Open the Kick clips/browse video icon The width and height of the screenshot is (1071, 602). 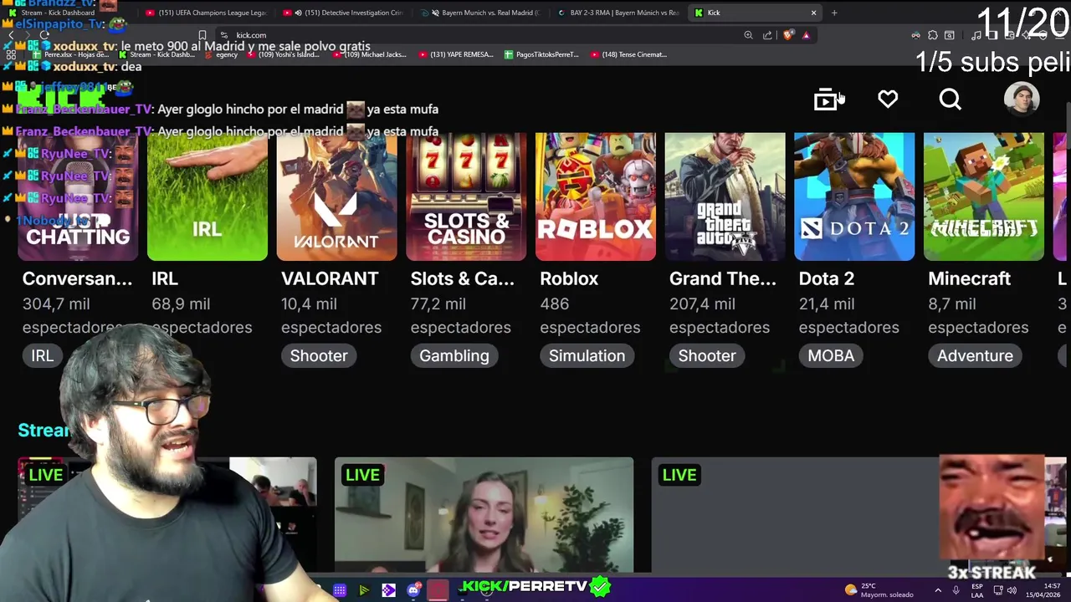point(825,99)
